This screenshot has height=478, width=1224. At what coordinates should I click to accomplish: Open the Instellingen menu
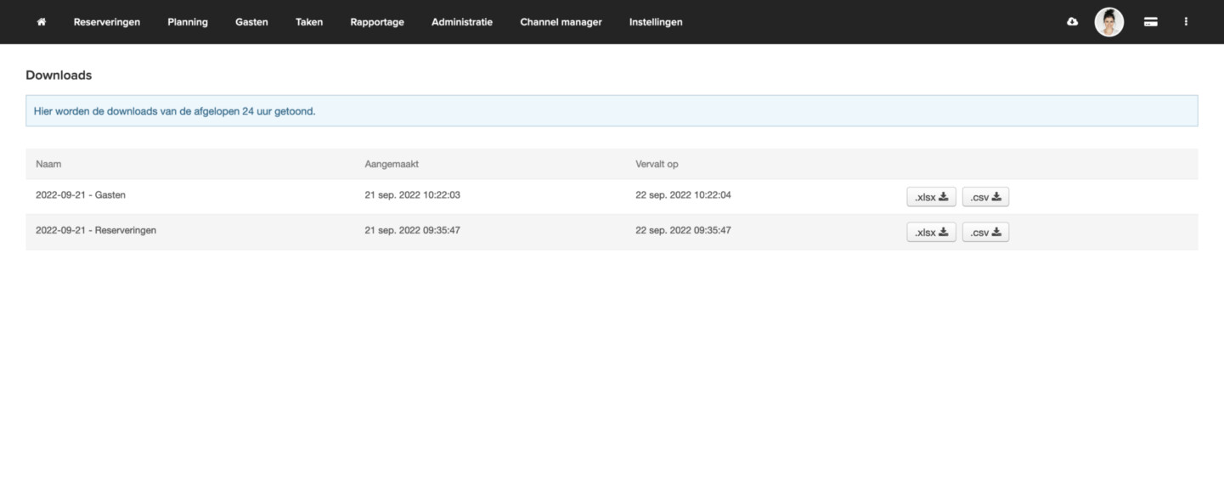click(x=656, y=22)
